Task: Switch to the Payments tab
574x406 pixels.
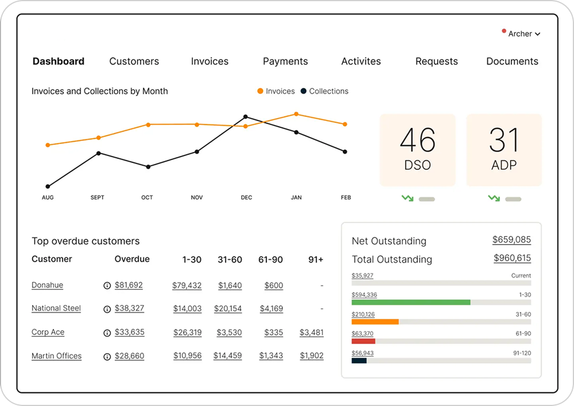Action: [285, 61]
